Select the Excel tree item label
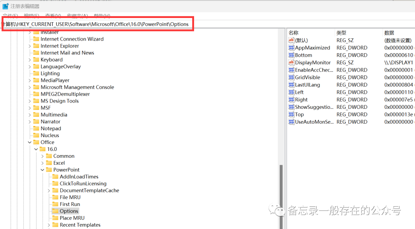Image resolution: width=415 pixels, height=229 pixels. click(x=59, y=163)
